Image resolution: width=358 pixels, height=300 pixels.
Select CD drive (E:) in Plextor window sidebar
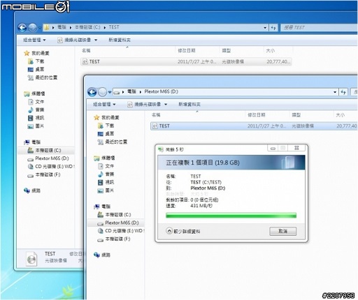coord(121,231)
